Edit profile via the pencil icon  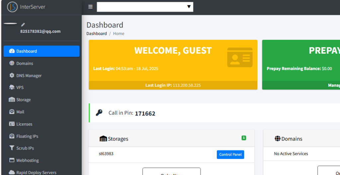click(23, 25)
